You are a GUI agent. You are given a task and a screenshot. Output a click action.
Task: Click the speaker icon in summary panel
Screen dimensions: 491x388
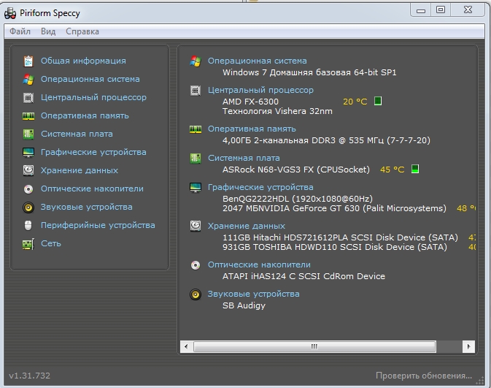[x=196, y=294]
